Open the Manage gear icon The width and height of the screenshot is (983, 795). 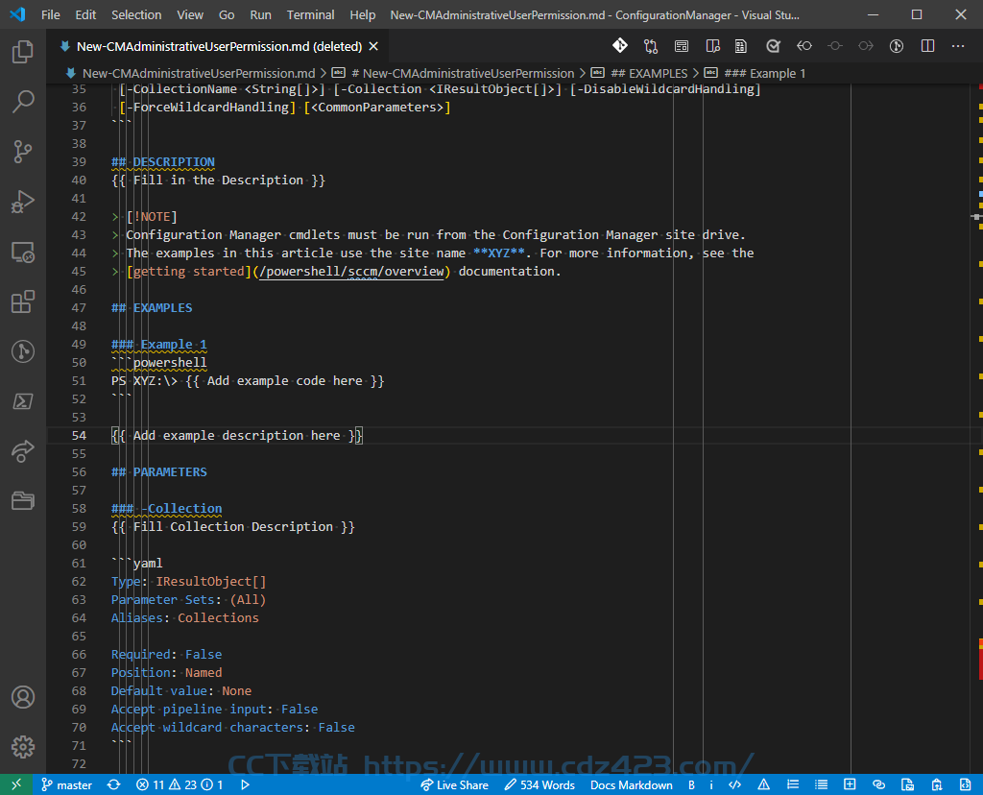pyautogui.click(x=23, y=747)
